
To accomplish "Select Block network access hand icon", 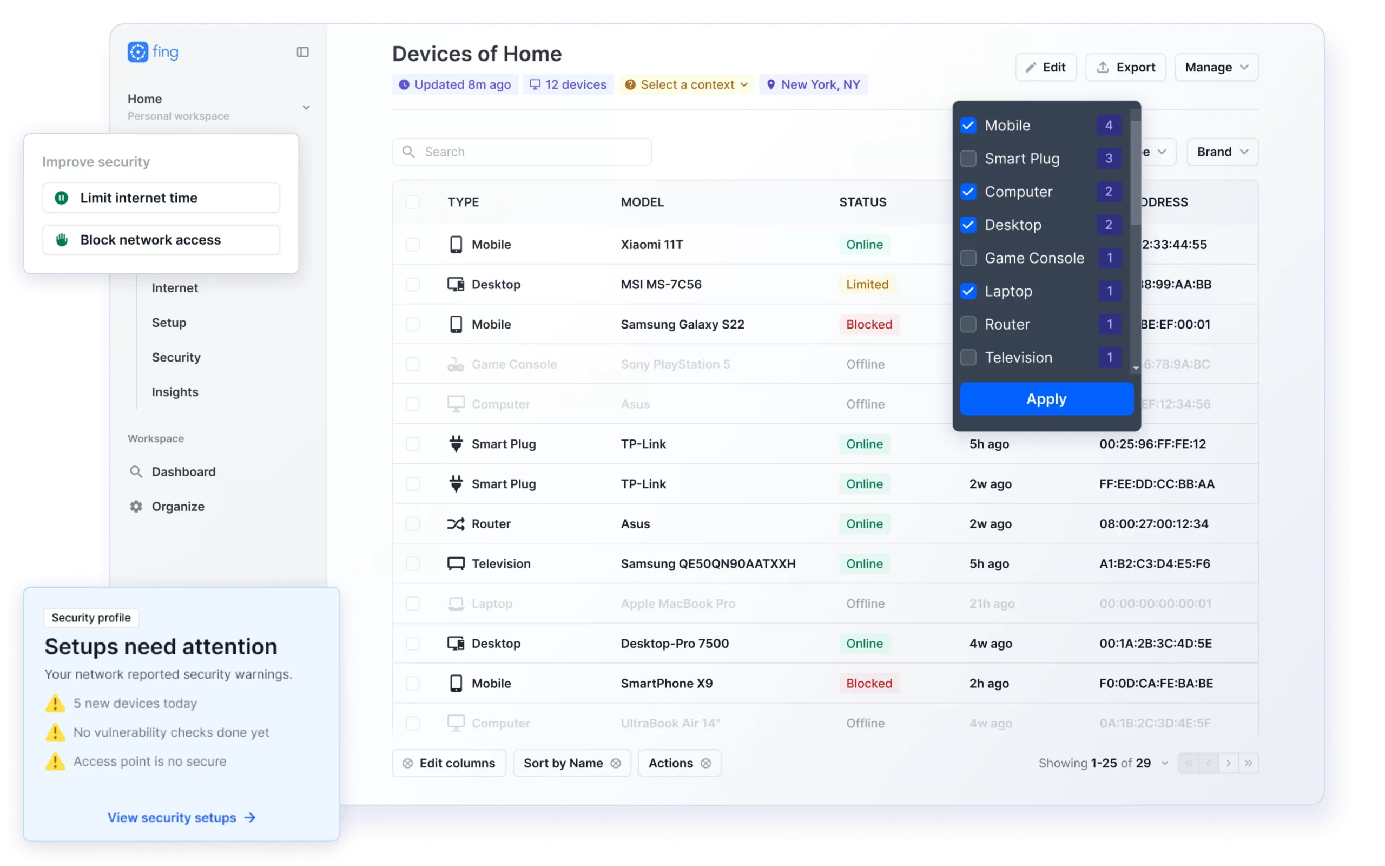I will pyautogui.click(x=61, y=239).
